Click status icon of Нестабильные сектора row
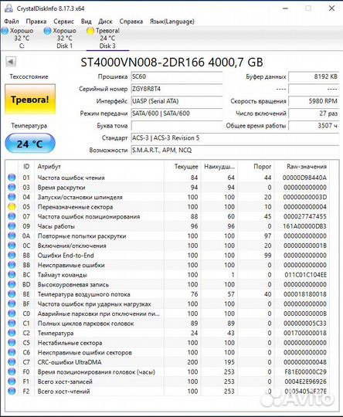The width and height of the screenshot is (343, 417). (12, 343)
